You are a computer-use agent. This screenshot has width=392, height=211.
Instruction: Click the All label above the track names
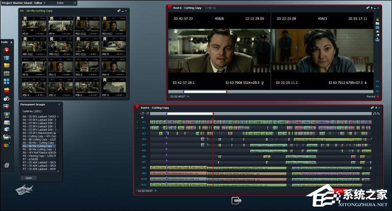143,118
